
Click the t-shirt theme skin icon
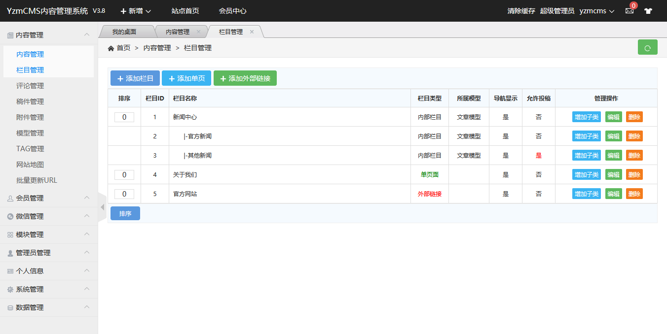coord(648,11)
